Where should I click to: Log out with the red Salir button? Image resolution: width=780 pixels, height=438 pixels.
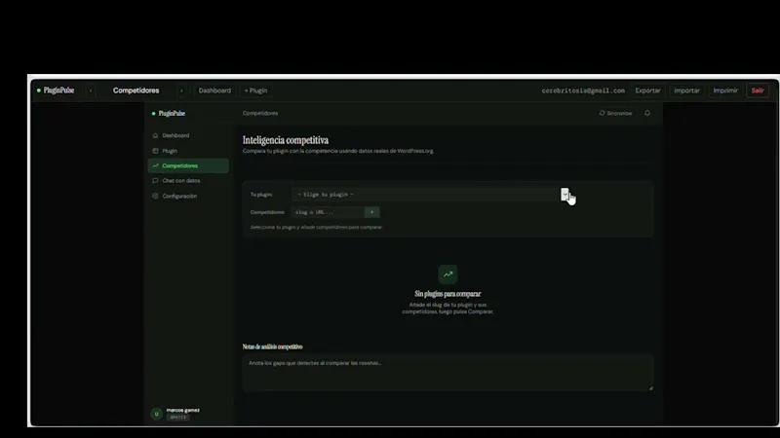tap(758, 91)
